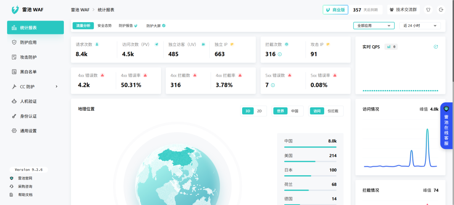Image resolution: width=454 pixels, height=205 pixels.
Task: Switch to the 防护大屏 tab
Action: [x=156, y=26]
